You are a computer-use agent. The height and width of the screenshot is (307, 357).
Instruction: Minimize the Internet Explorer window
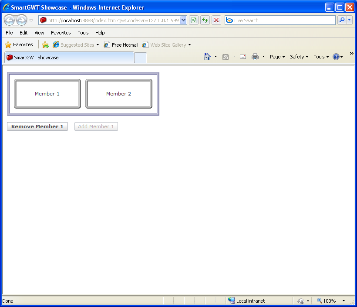coord(329,7)
